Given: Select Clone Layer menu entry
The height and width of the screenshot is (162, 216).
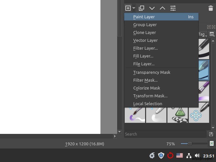Looking at the screenshot, I should point(161,32).
